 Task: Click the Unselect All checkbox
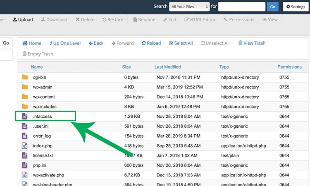(x=203, y=43)
